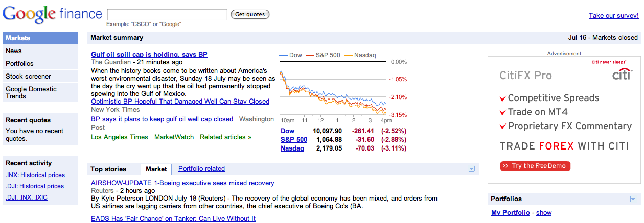The width and height of the screenshot is (644, 223).
Task: Open the Take our survey link
Action: click(613, 16)
